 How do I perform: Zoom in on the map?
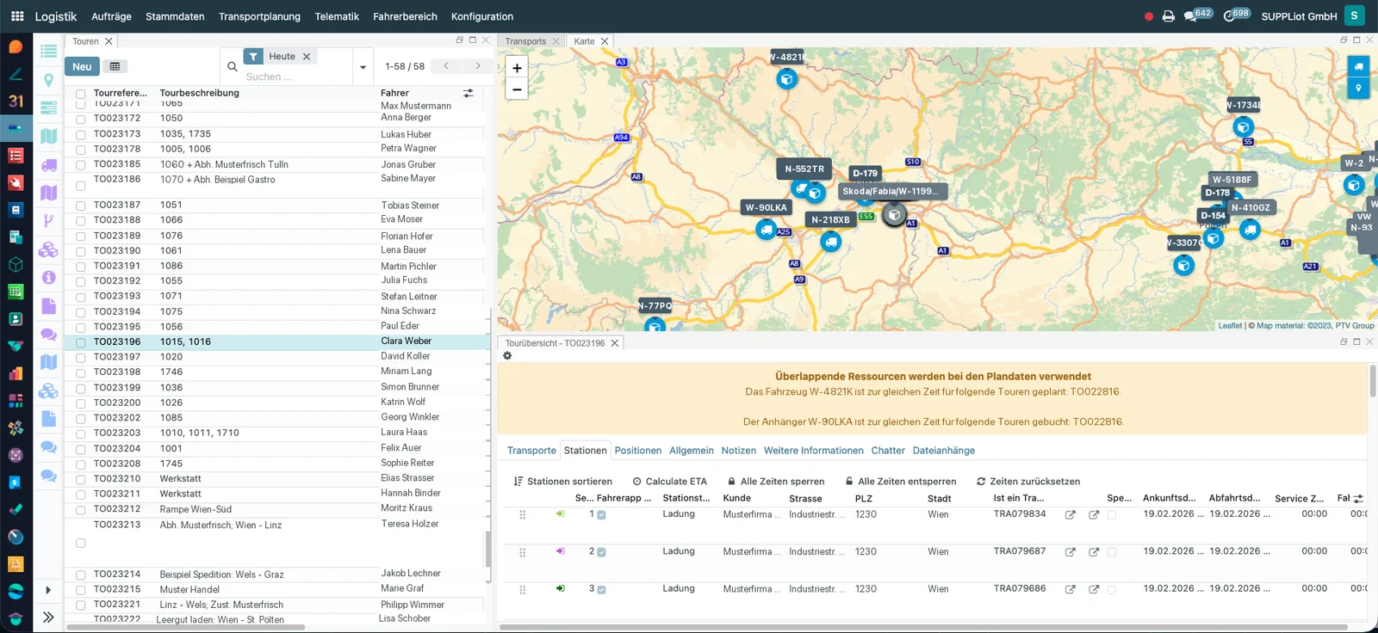pos(517,68)
